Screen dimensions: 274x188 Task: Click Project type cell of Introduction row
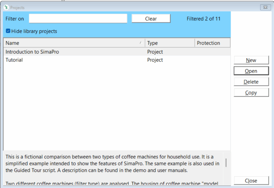click(x=155, y=52)
